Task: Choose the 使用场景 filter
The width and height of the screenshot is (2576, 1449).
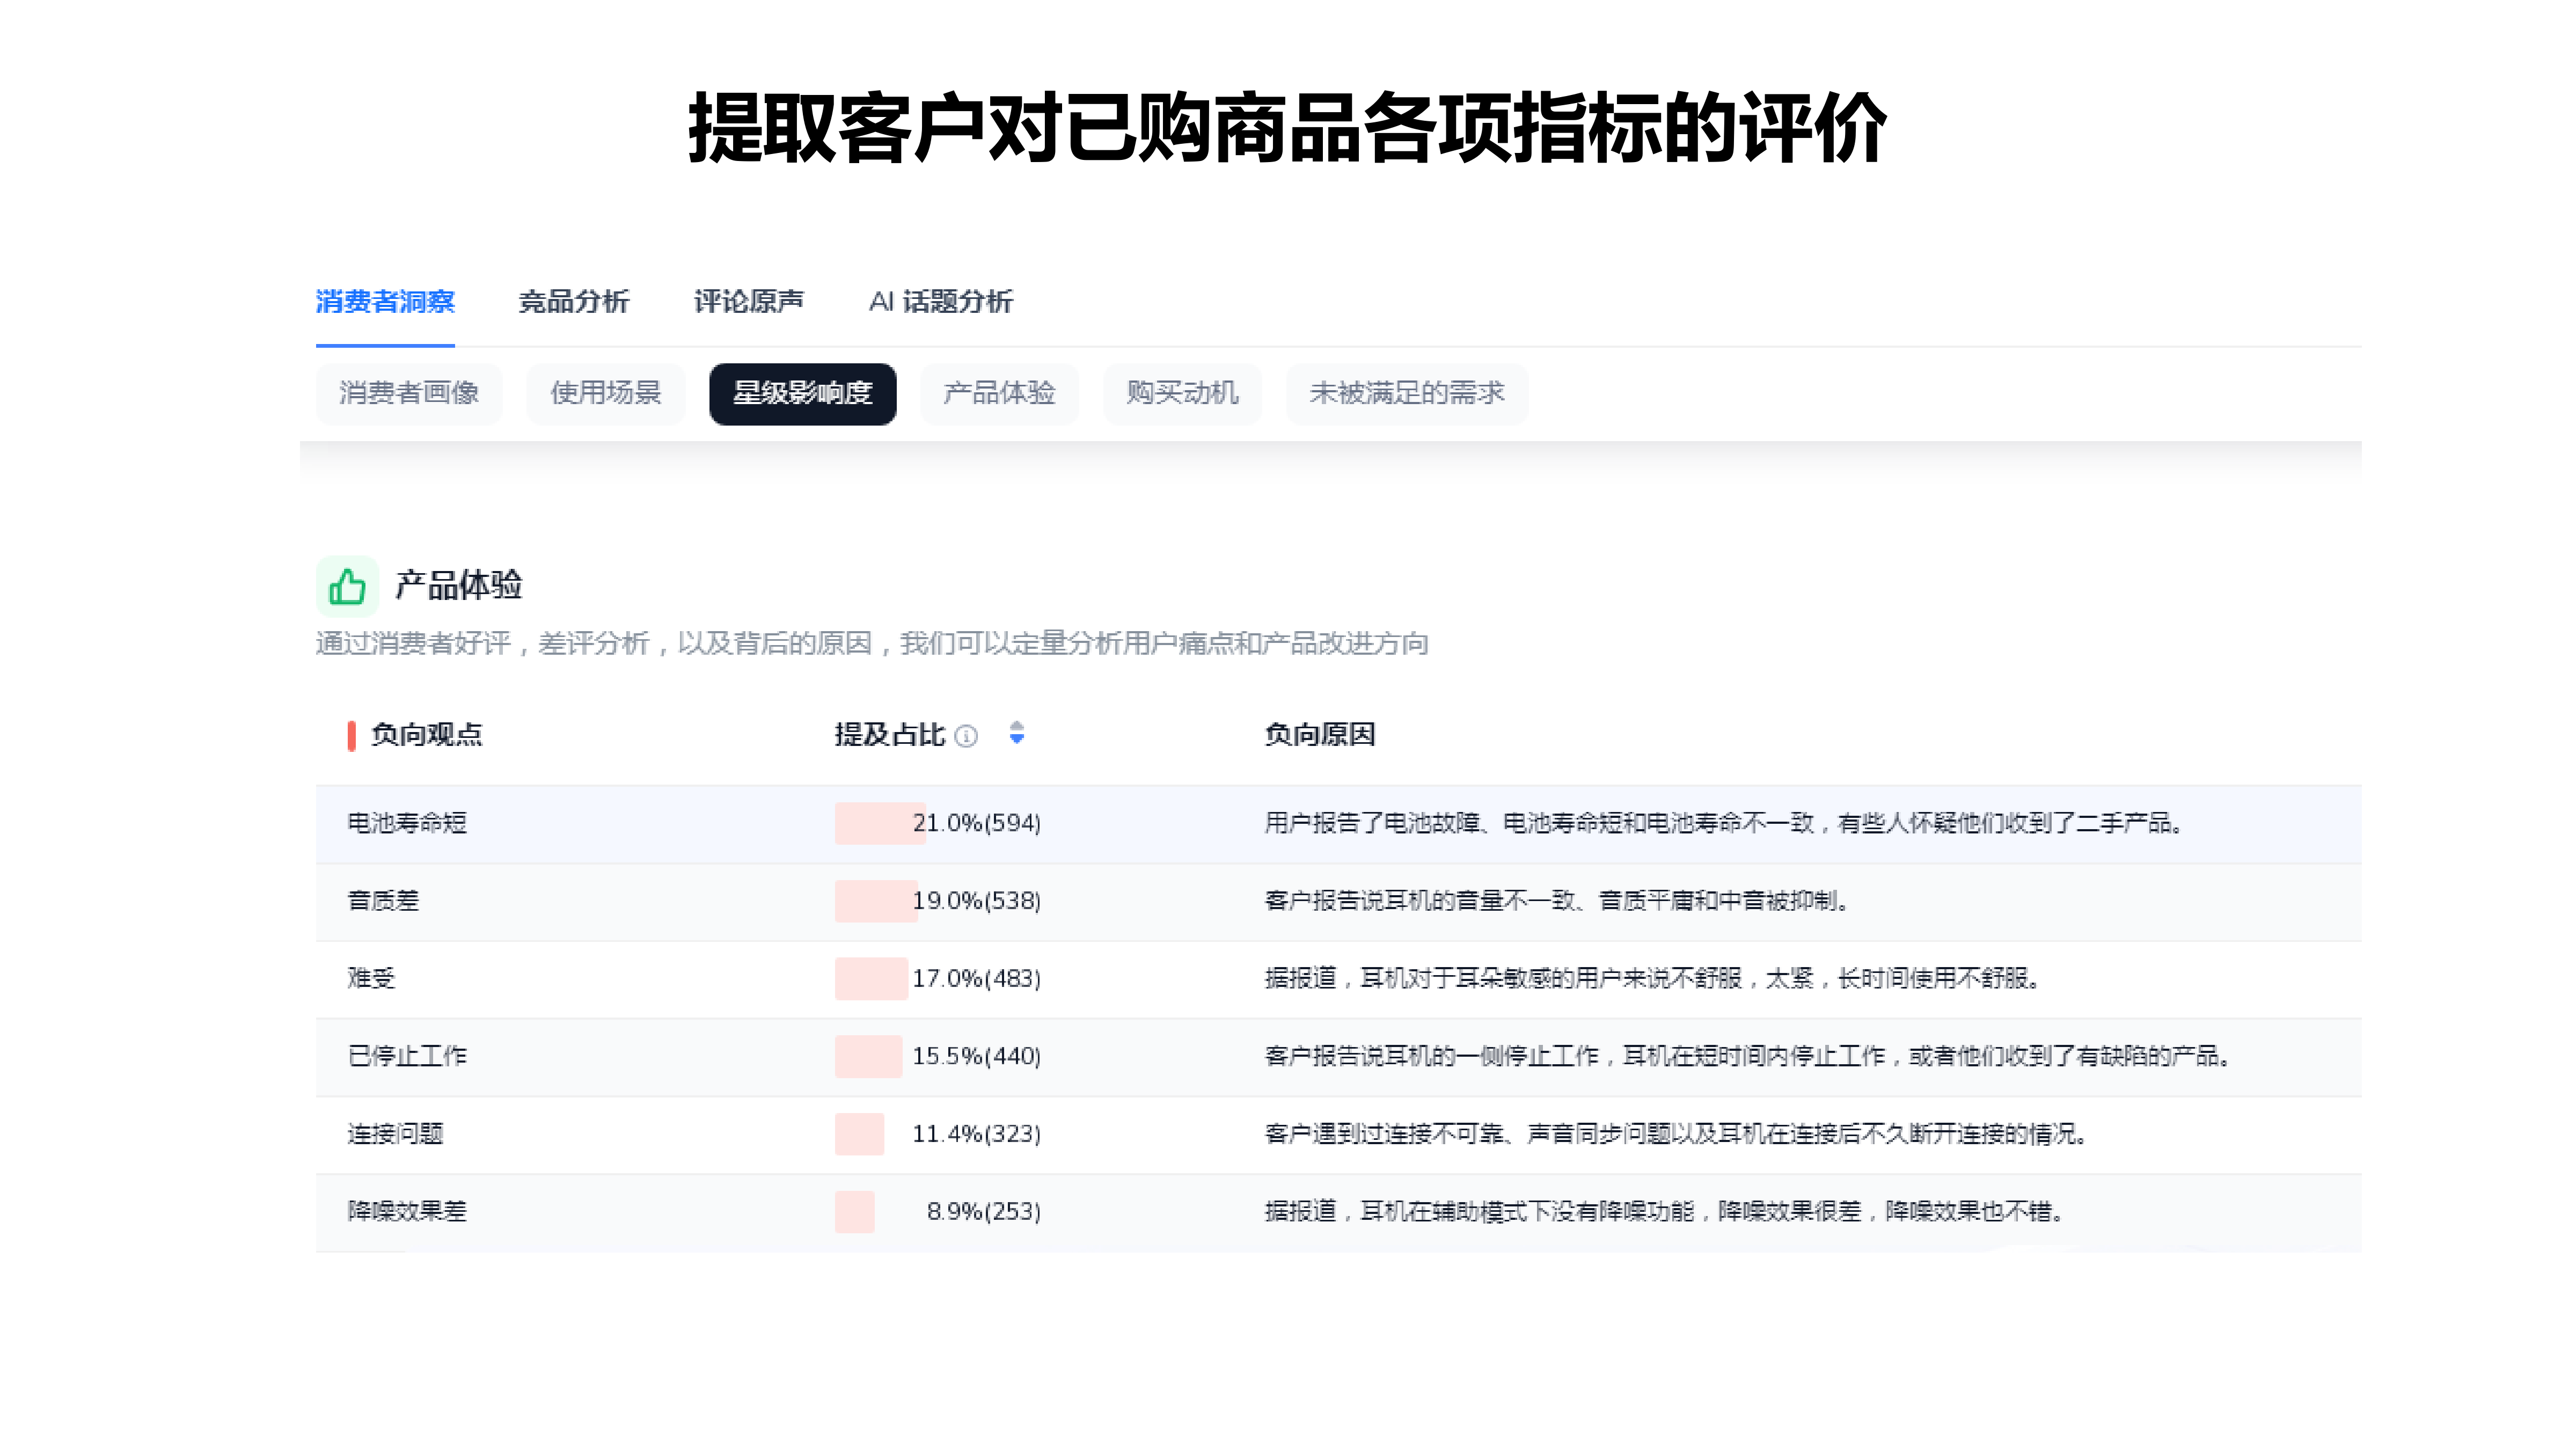Action: [x=605, y=394]
